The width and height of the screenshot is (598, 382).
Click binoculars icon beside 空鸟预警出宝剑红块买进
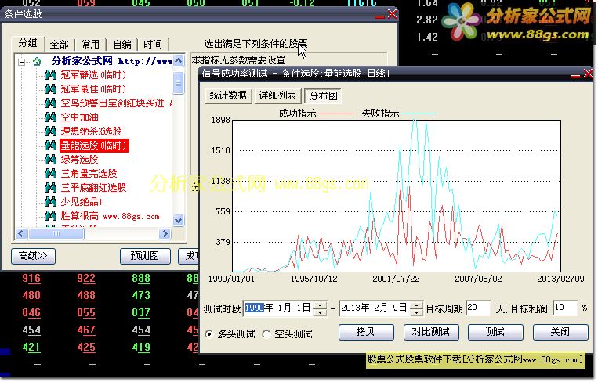50,103
